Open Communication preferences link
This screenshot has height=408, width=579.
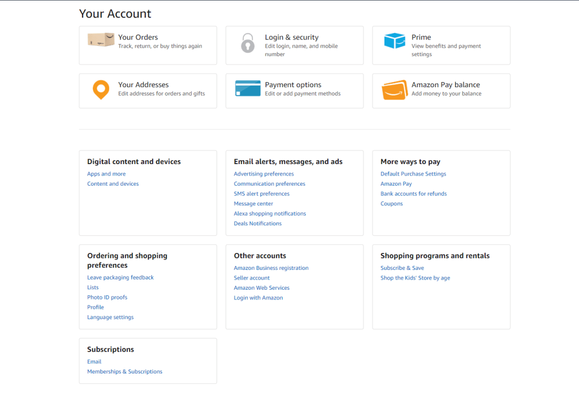point(270,184)
